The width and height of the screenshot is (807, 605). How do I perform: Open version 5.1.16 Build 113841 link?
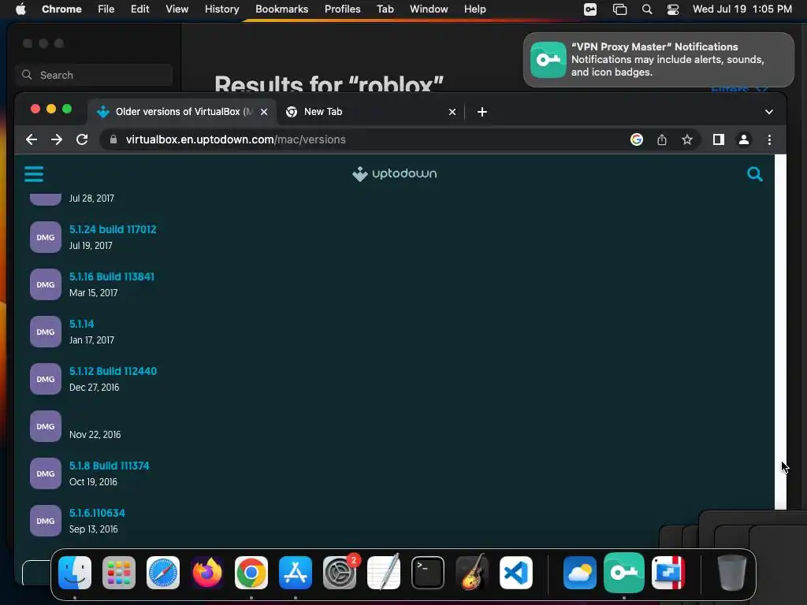coord(112,277)
